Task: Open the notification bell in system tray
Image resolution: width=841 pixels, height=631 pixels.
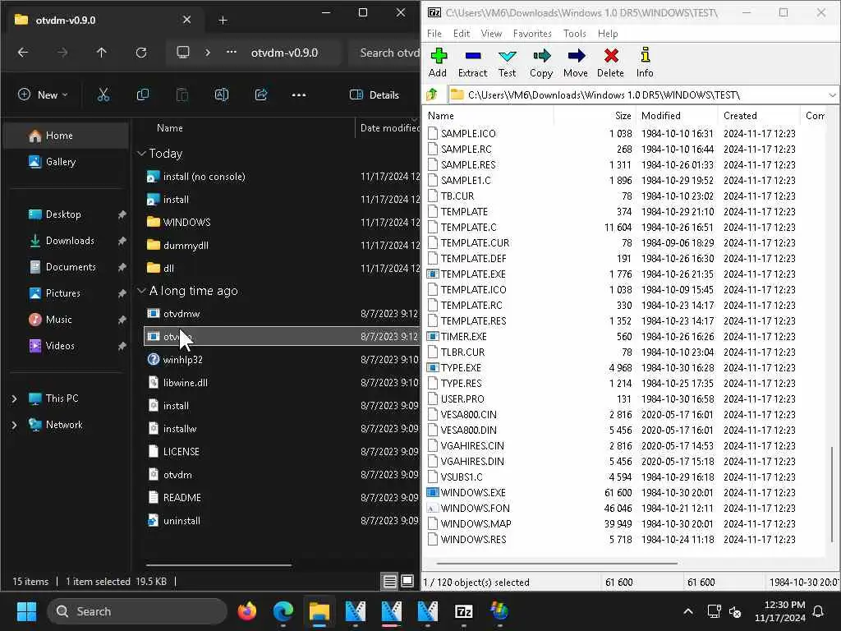Action: click(818, 611)
